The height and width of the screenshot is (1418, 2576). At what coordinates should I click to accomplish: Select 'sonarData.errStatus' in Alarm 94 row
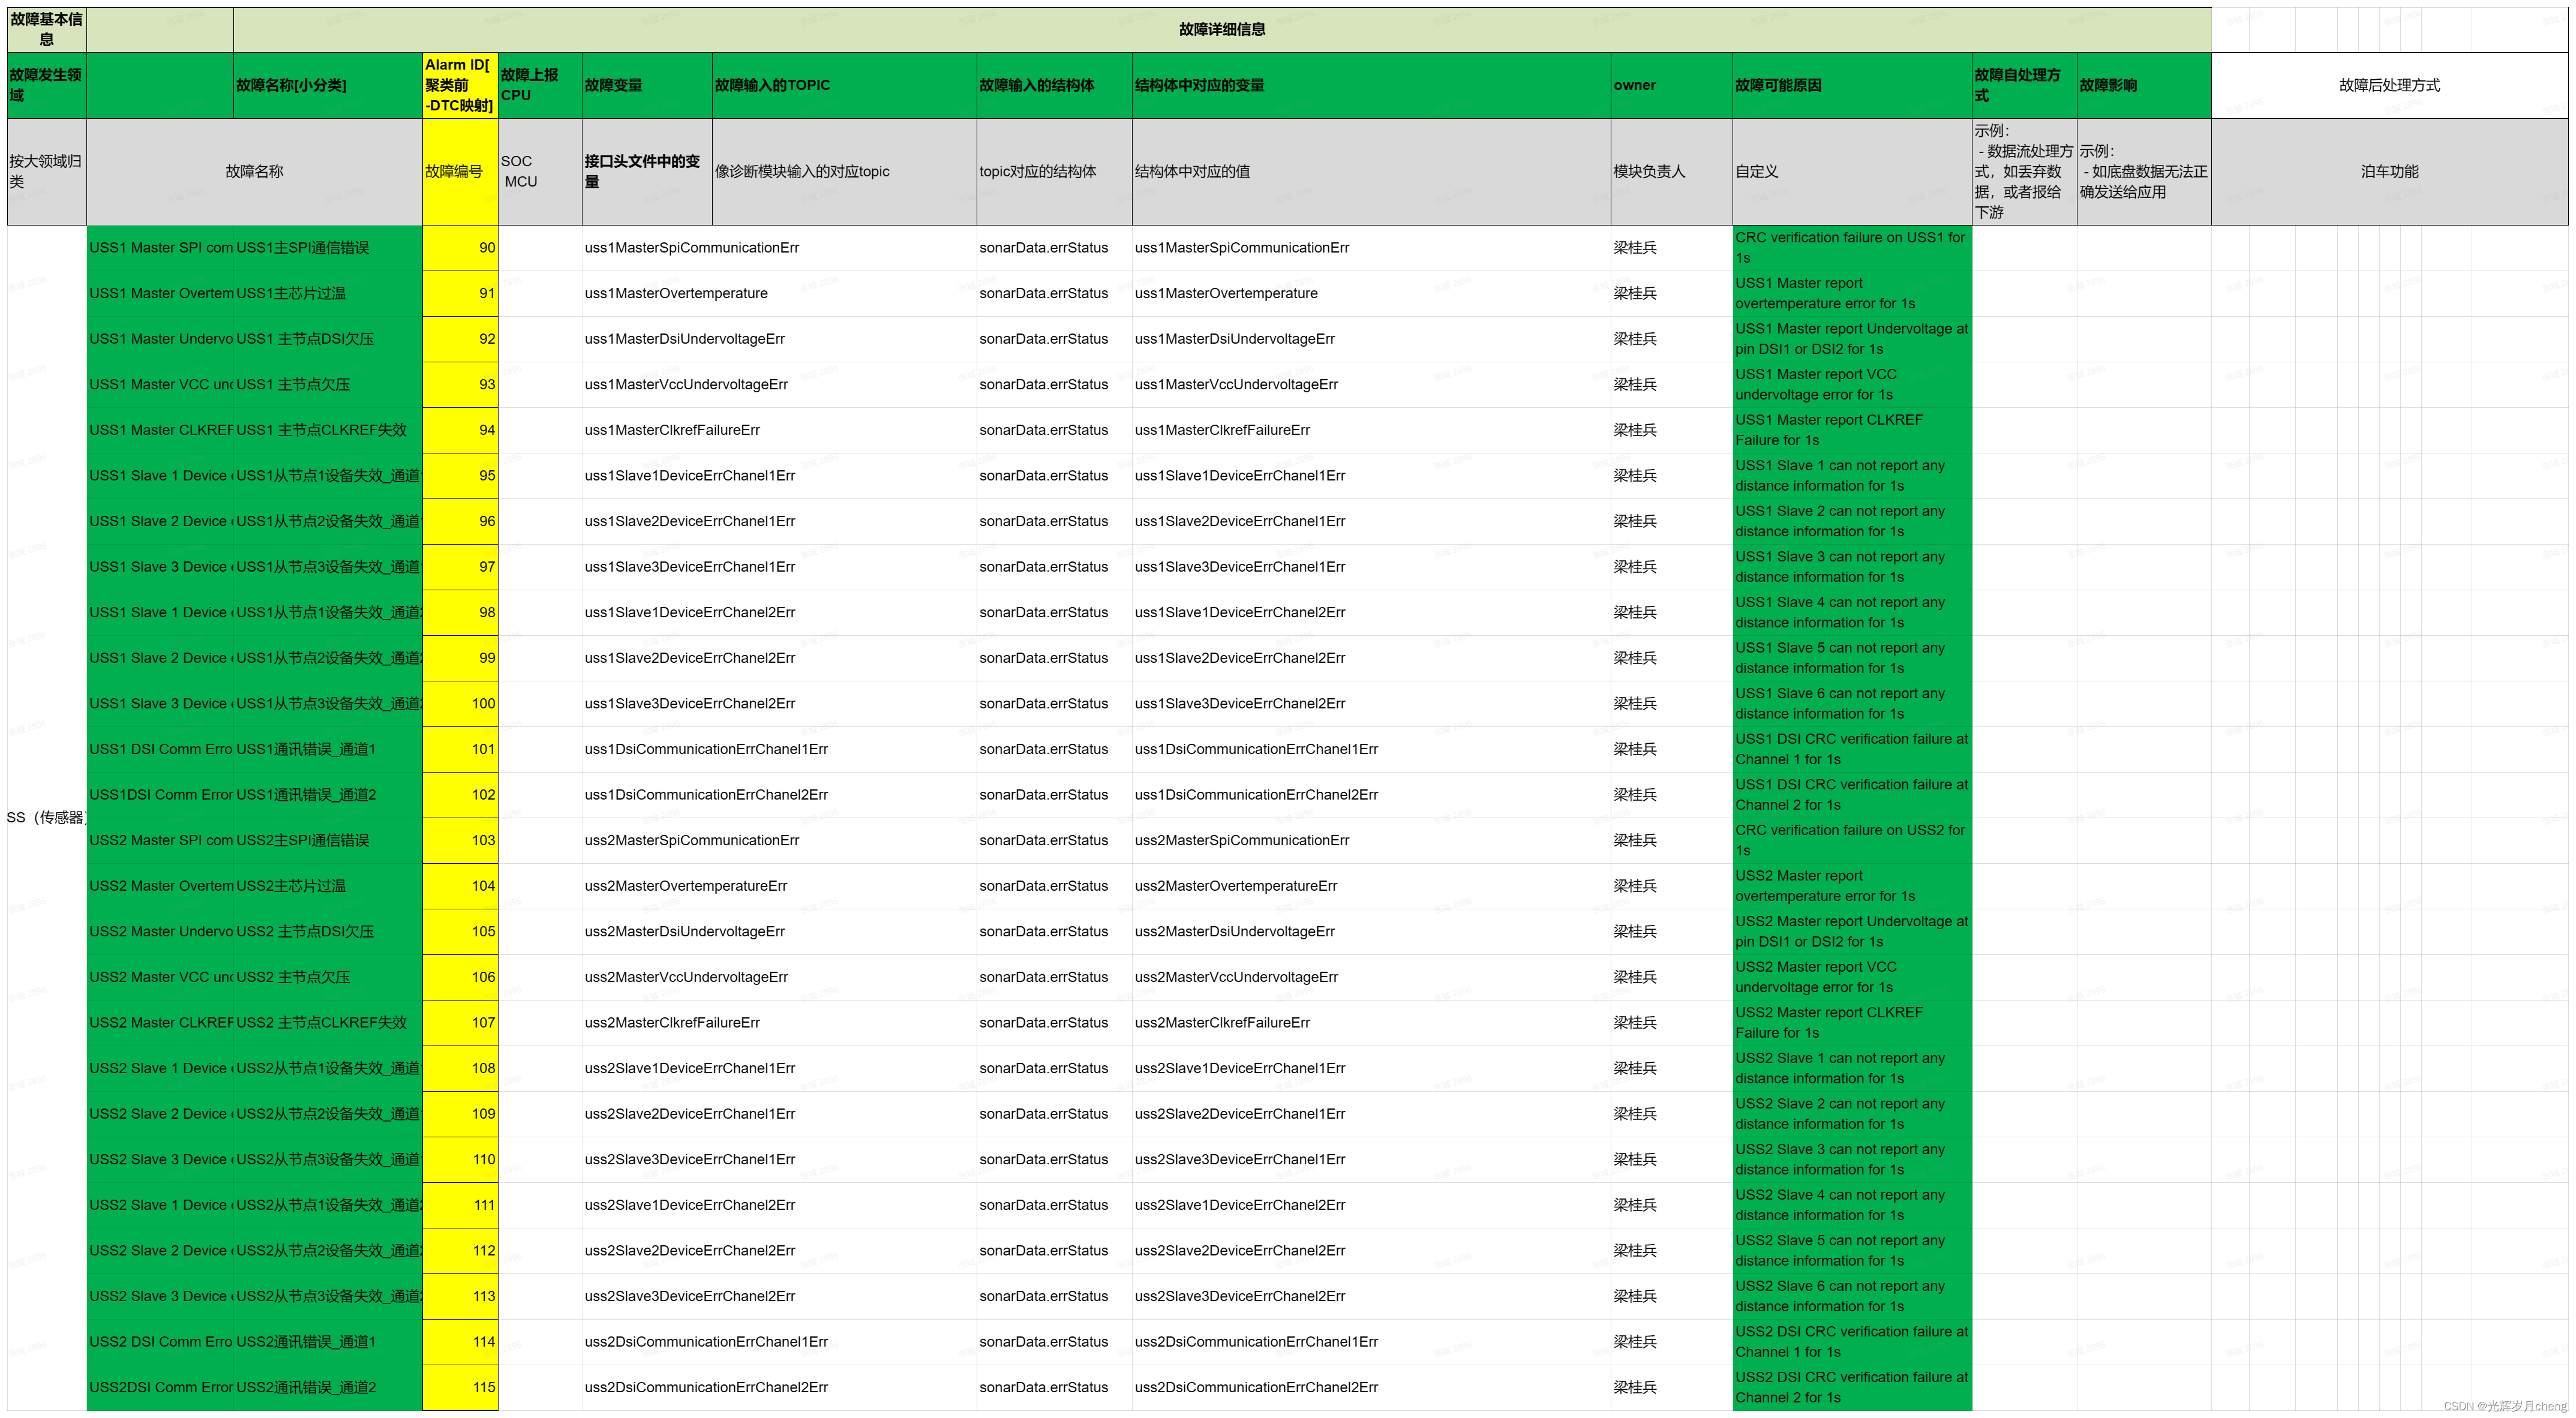click(x=1054, y=431)
